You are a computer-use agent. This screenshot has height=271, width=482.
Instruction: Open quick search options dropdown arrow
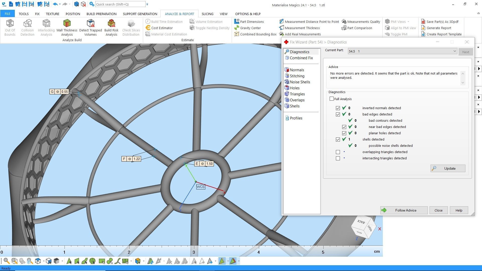(147, 4)
